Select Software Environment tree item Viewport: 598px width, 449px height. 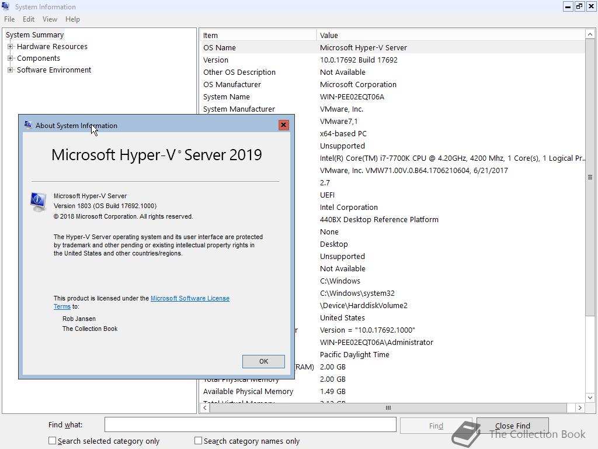(x=54, y=70)
